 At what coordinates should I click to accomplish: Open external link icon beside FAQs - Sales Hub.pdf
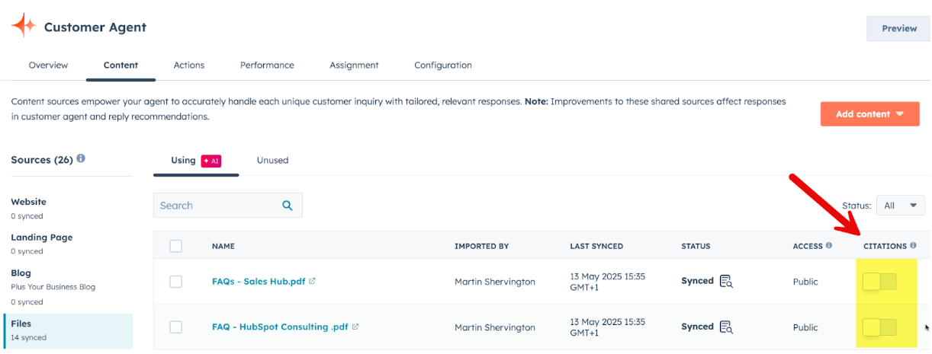click(313, 281)
